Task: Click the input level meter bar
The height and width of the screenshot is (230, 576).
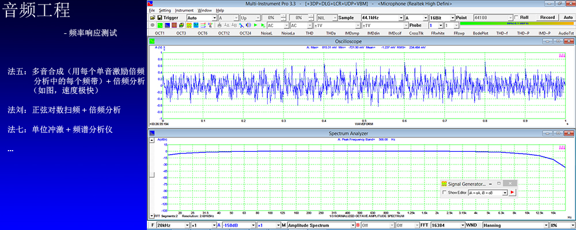Action: point(517,24)
